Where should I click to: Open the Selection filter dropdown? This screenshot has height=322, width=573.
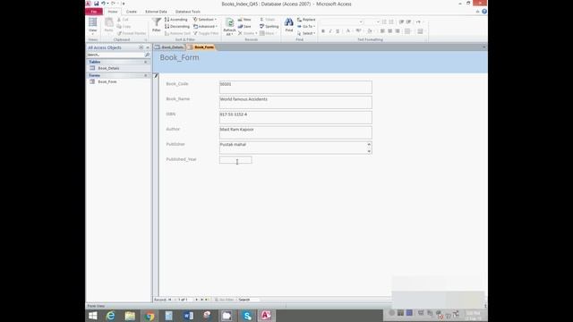click(x=205, y=20)
